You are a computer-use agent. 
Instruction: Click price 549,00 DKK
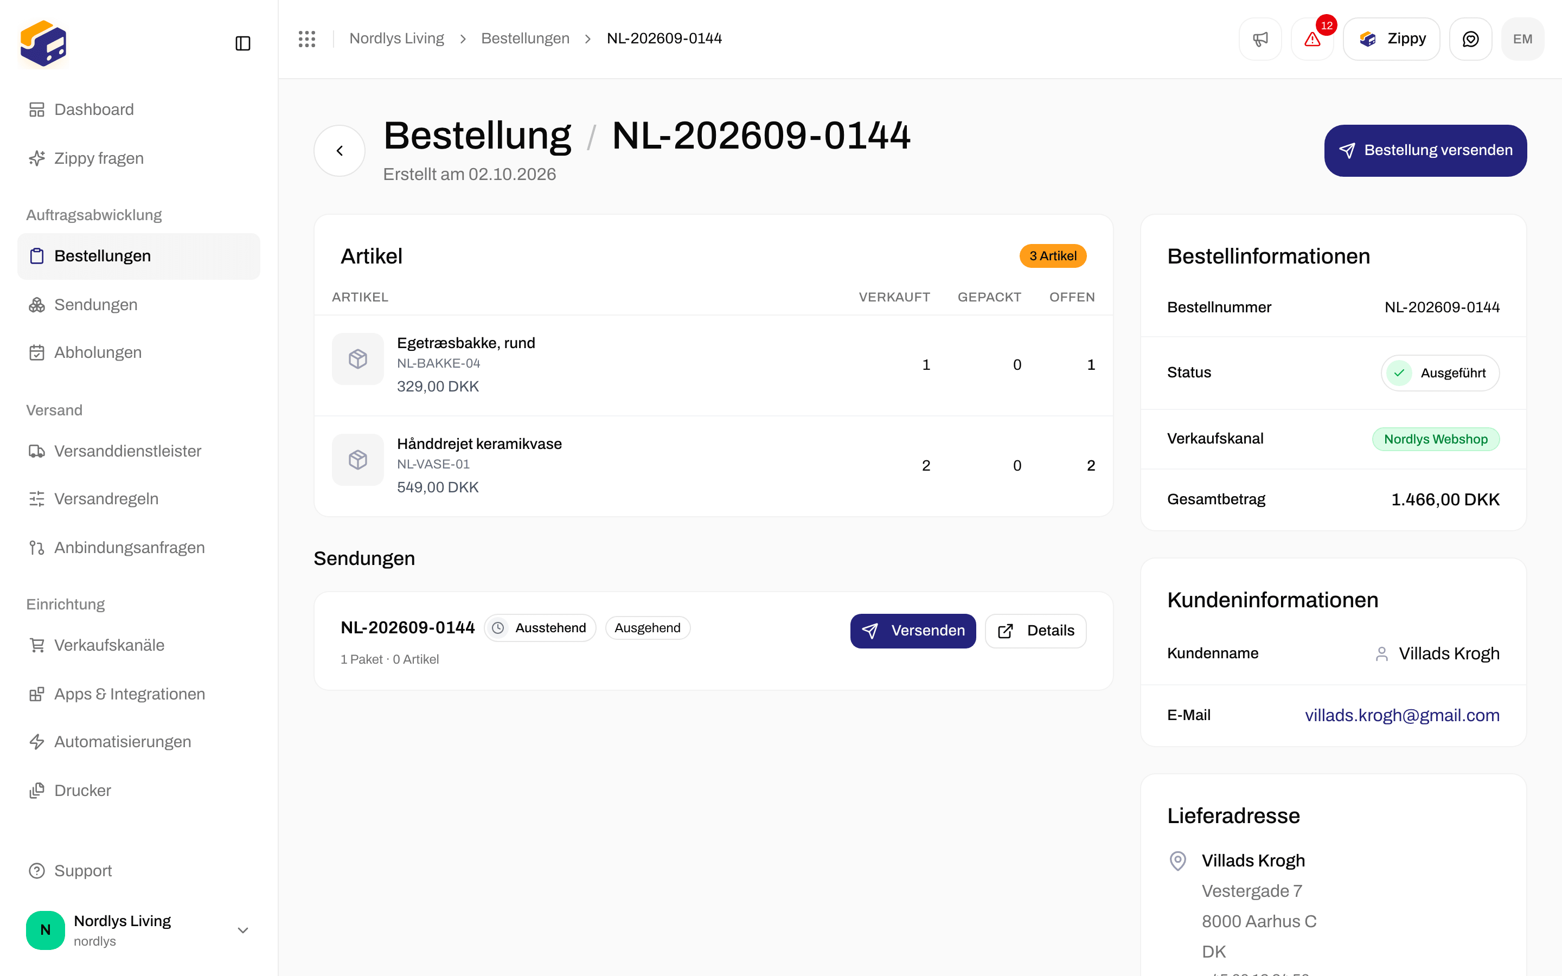click(438, 487)
